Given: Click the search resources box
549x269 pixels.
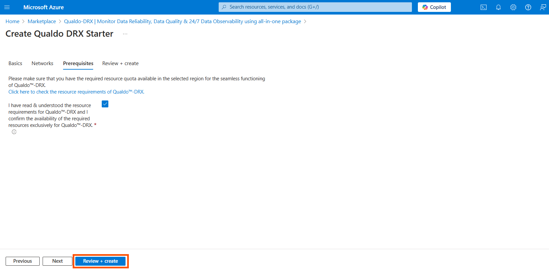Looking at the screenshot, I should [x=315, y=7].
